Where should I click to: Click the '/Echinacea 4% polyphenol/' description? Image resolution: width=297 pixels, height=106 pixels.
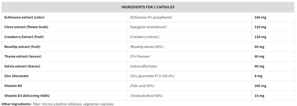(x=151, y=17)
